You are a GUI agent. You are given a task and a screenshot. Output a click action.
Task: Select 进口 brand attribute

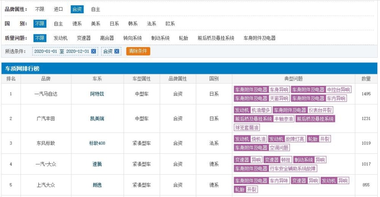(58, 9)
